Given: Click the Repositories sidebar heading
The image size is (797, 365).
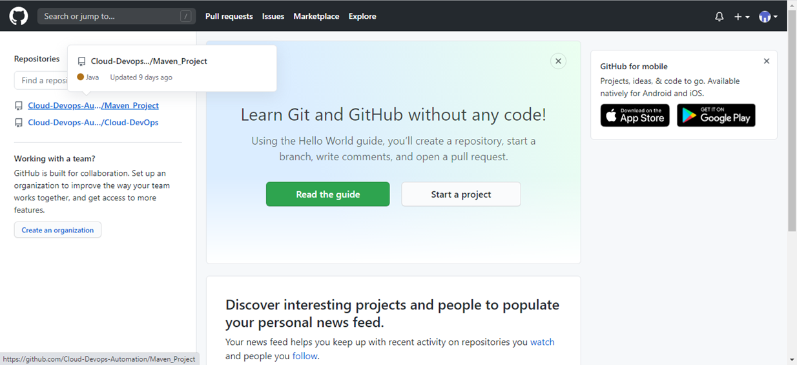Looking at the screenshot, I should point(37,59).
